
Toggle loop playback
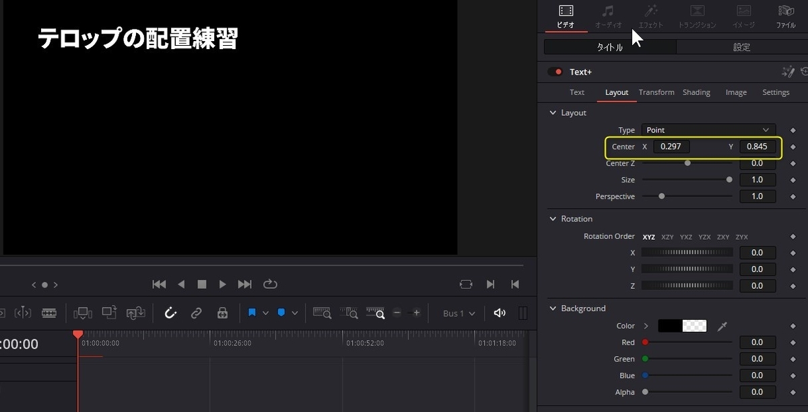[x=270, y=284]
